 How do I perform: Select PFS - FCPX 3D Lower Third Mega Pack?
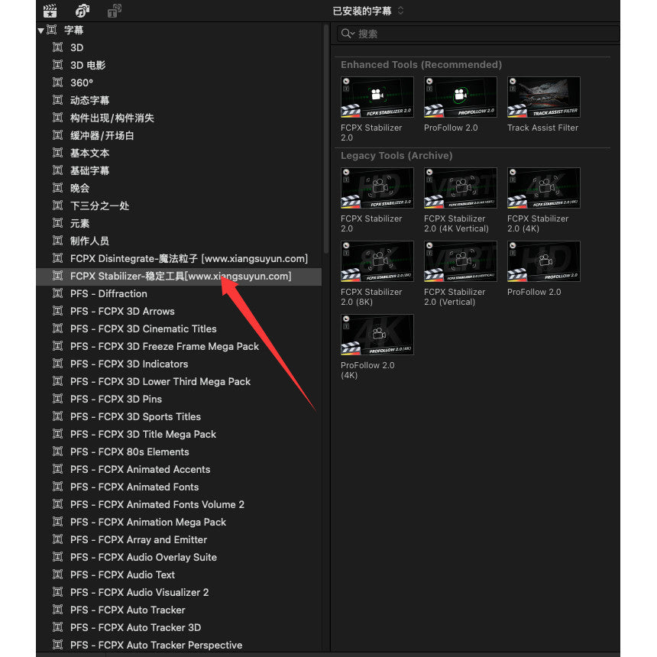coord(179,382)
